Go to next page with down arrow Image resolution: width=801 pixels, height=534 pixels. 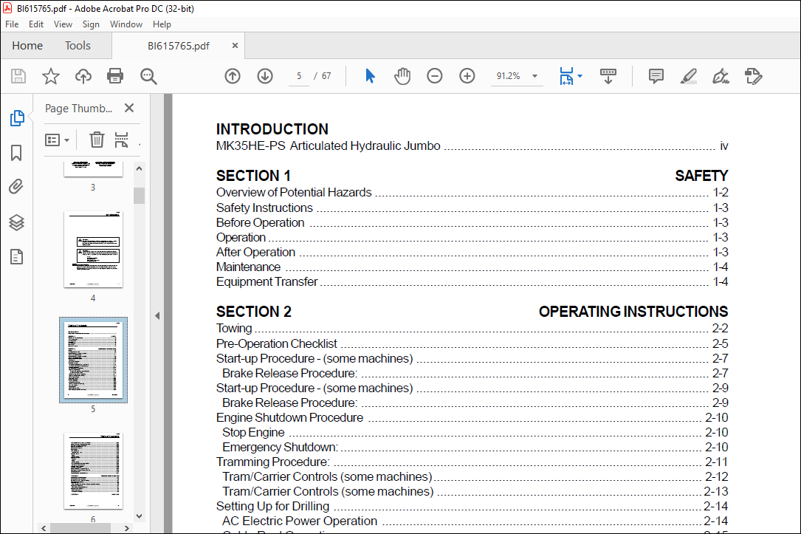coord(264,76)
